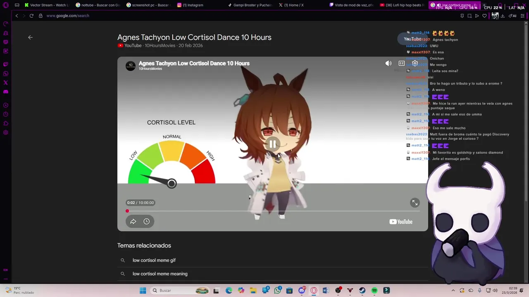Open the Microsoft Store taskbar icon
The width and height of the screenshot is (529, 297).
coord(289,290)
